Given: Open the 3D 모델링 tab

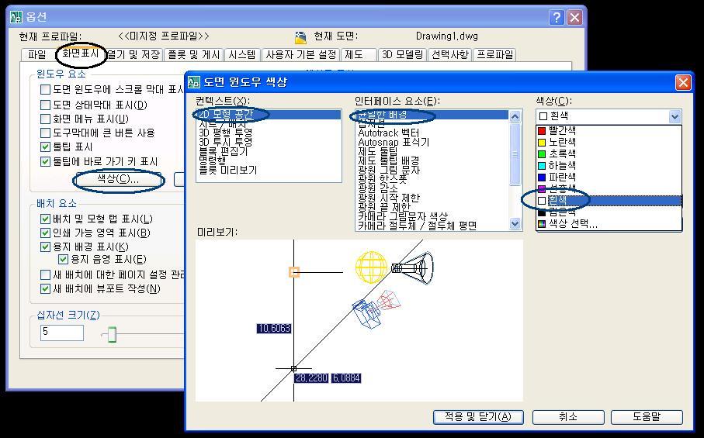Looking at the screenshot, I should [403, 55].
